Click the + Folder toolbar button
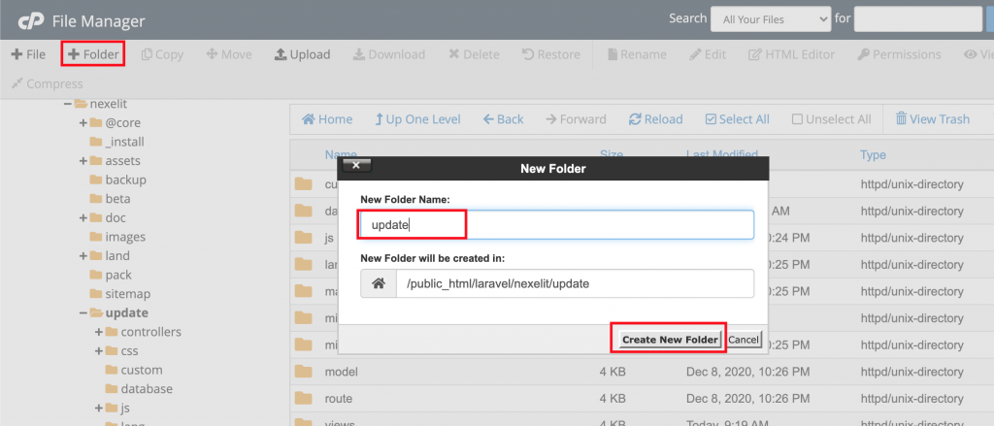This screenshot has height=426, width=994. point(93,54)
